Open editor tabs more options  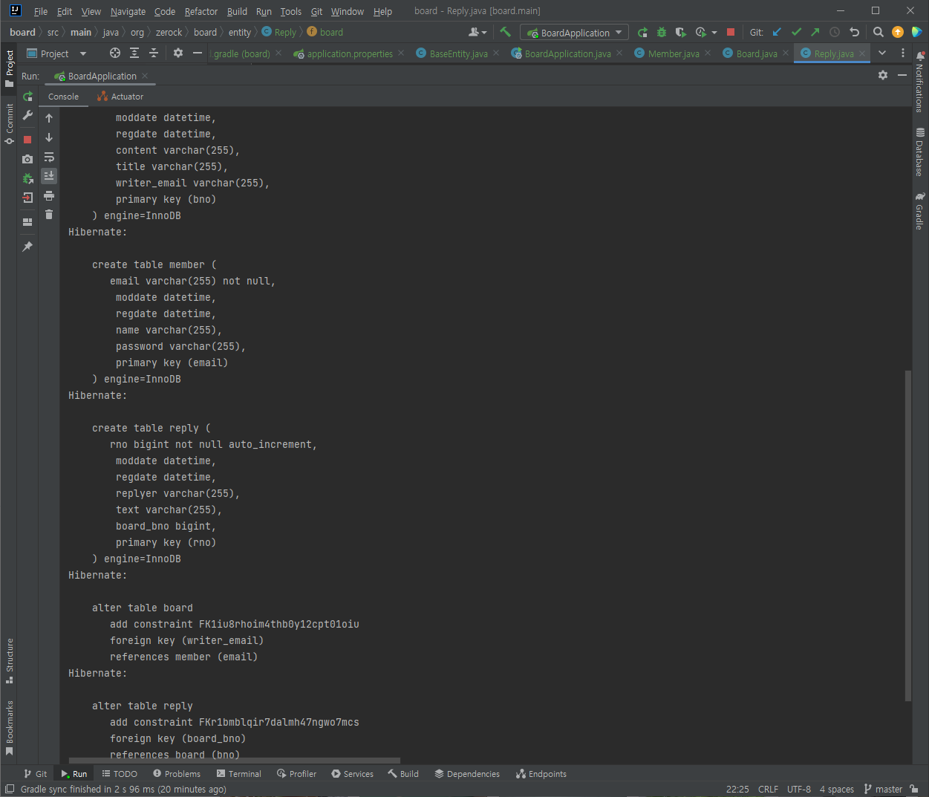point(903,53)
